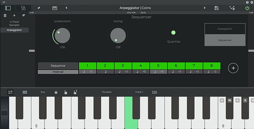Click the lock icon on keyboard toolbar
This screenshot has height=129, width=254.
pyautogui.click(x=56, y=92)
